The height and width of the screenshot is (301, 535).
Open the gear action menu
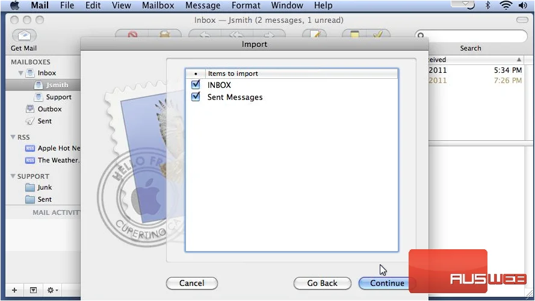(x=52, y=290)
